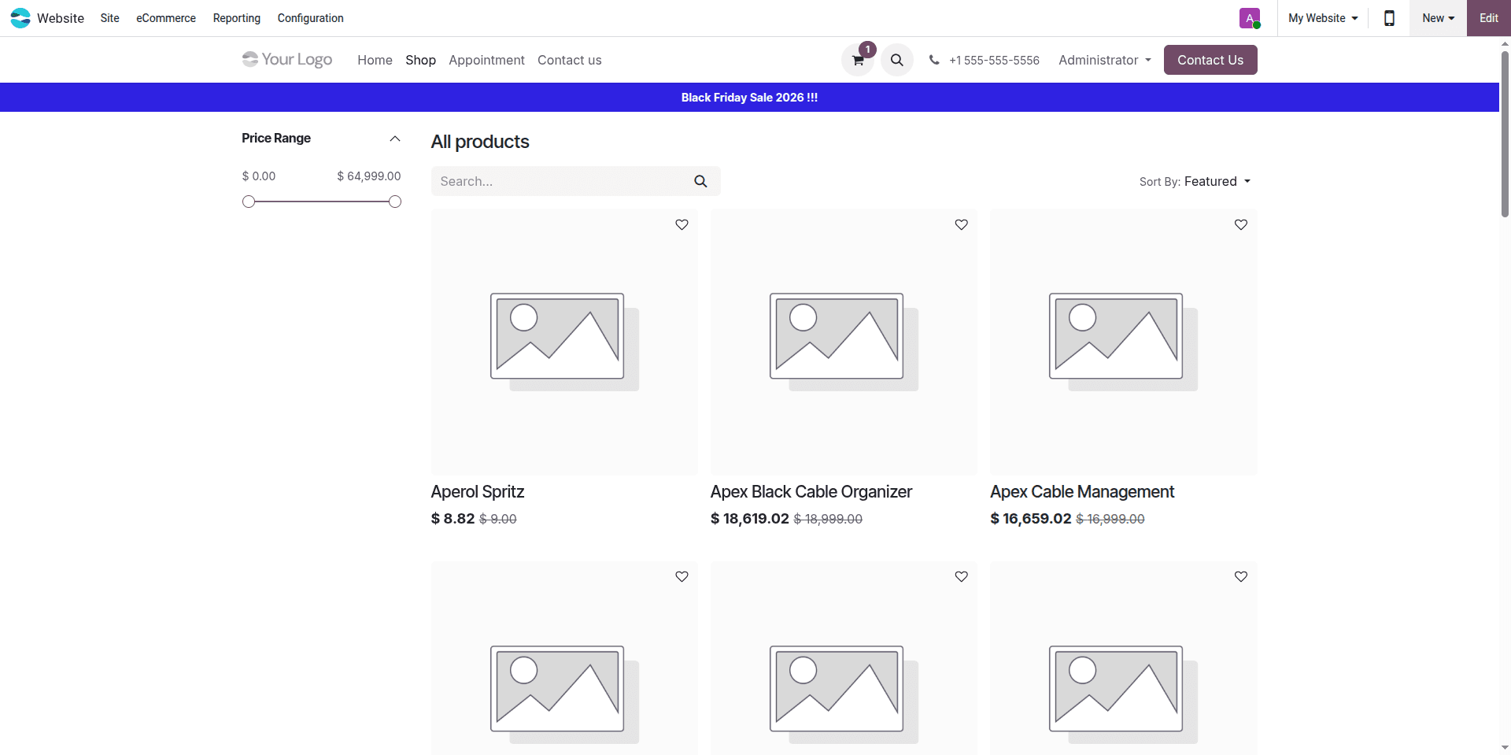Open the shopping cart icon
Screen dimensions: 1511x755
[x=858, y=61]
